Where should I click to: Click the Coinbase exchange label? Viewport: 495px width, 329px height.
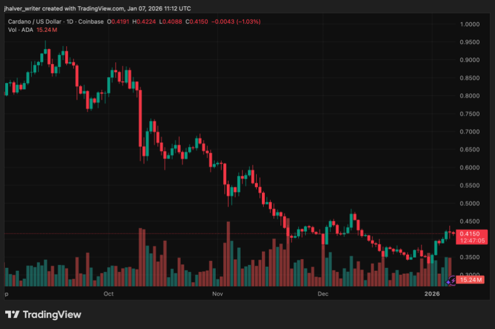coord(91,21)
